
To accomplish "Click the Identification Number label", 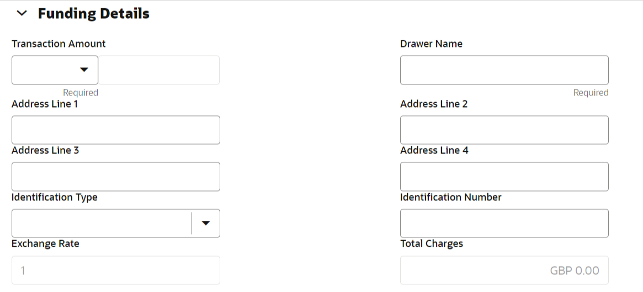I will click(x=450, y=197).
